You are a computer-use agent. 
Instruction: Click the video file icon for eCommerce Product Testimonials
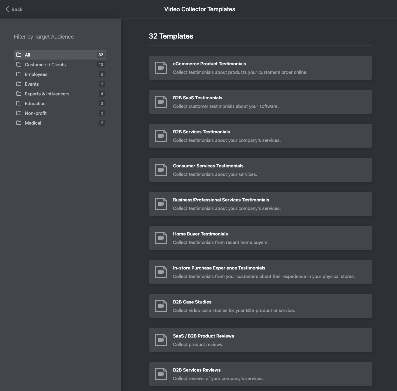coord(161,68)
